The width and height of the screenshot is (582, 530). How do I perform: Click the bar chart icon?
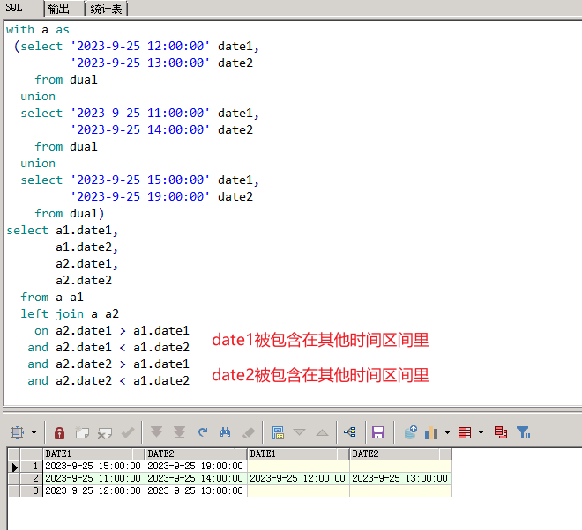tap(431, 432)
